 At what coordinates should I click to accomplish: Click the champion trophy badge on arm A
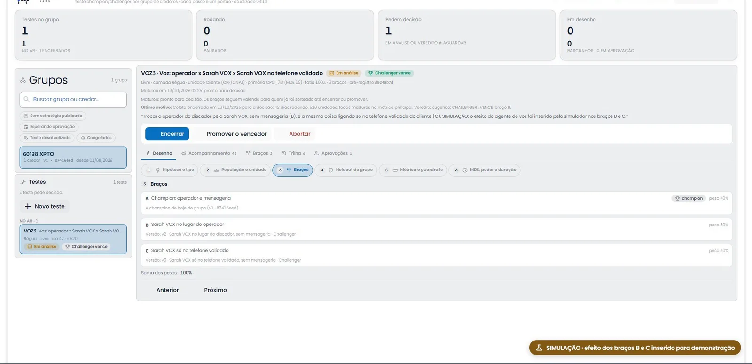pyautogui.click(x=689, y=198)
